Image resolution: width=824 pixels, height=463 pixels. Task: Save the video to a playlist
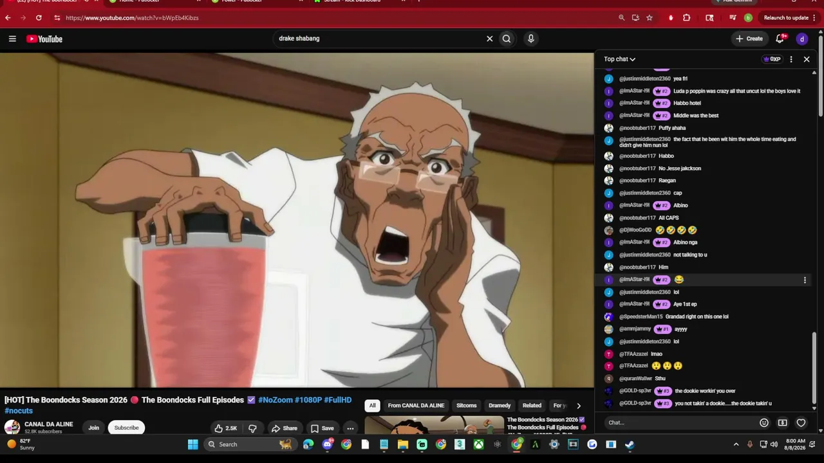click(x=322, y=428)
